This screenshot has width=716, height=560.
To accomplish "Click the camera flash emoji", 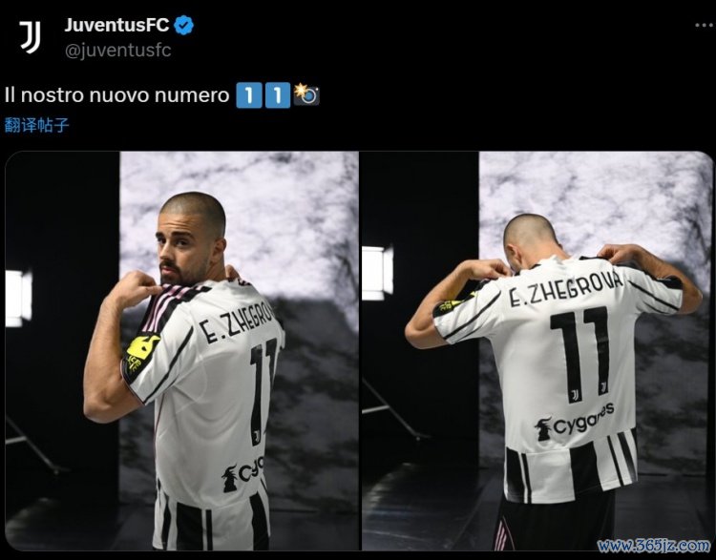I will (306, 94).
